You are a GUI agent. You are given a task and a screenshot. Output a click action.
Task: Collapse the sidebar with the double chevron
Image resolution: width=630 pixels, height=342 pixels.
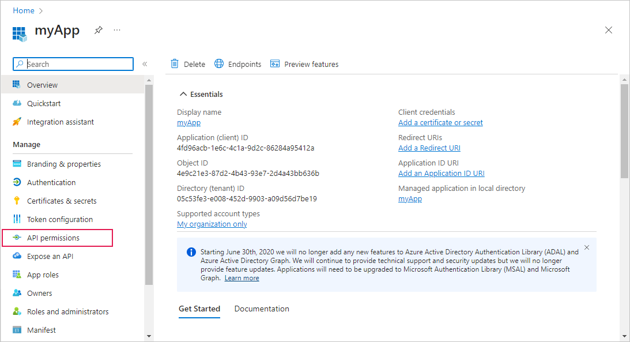tap(145, 64)
